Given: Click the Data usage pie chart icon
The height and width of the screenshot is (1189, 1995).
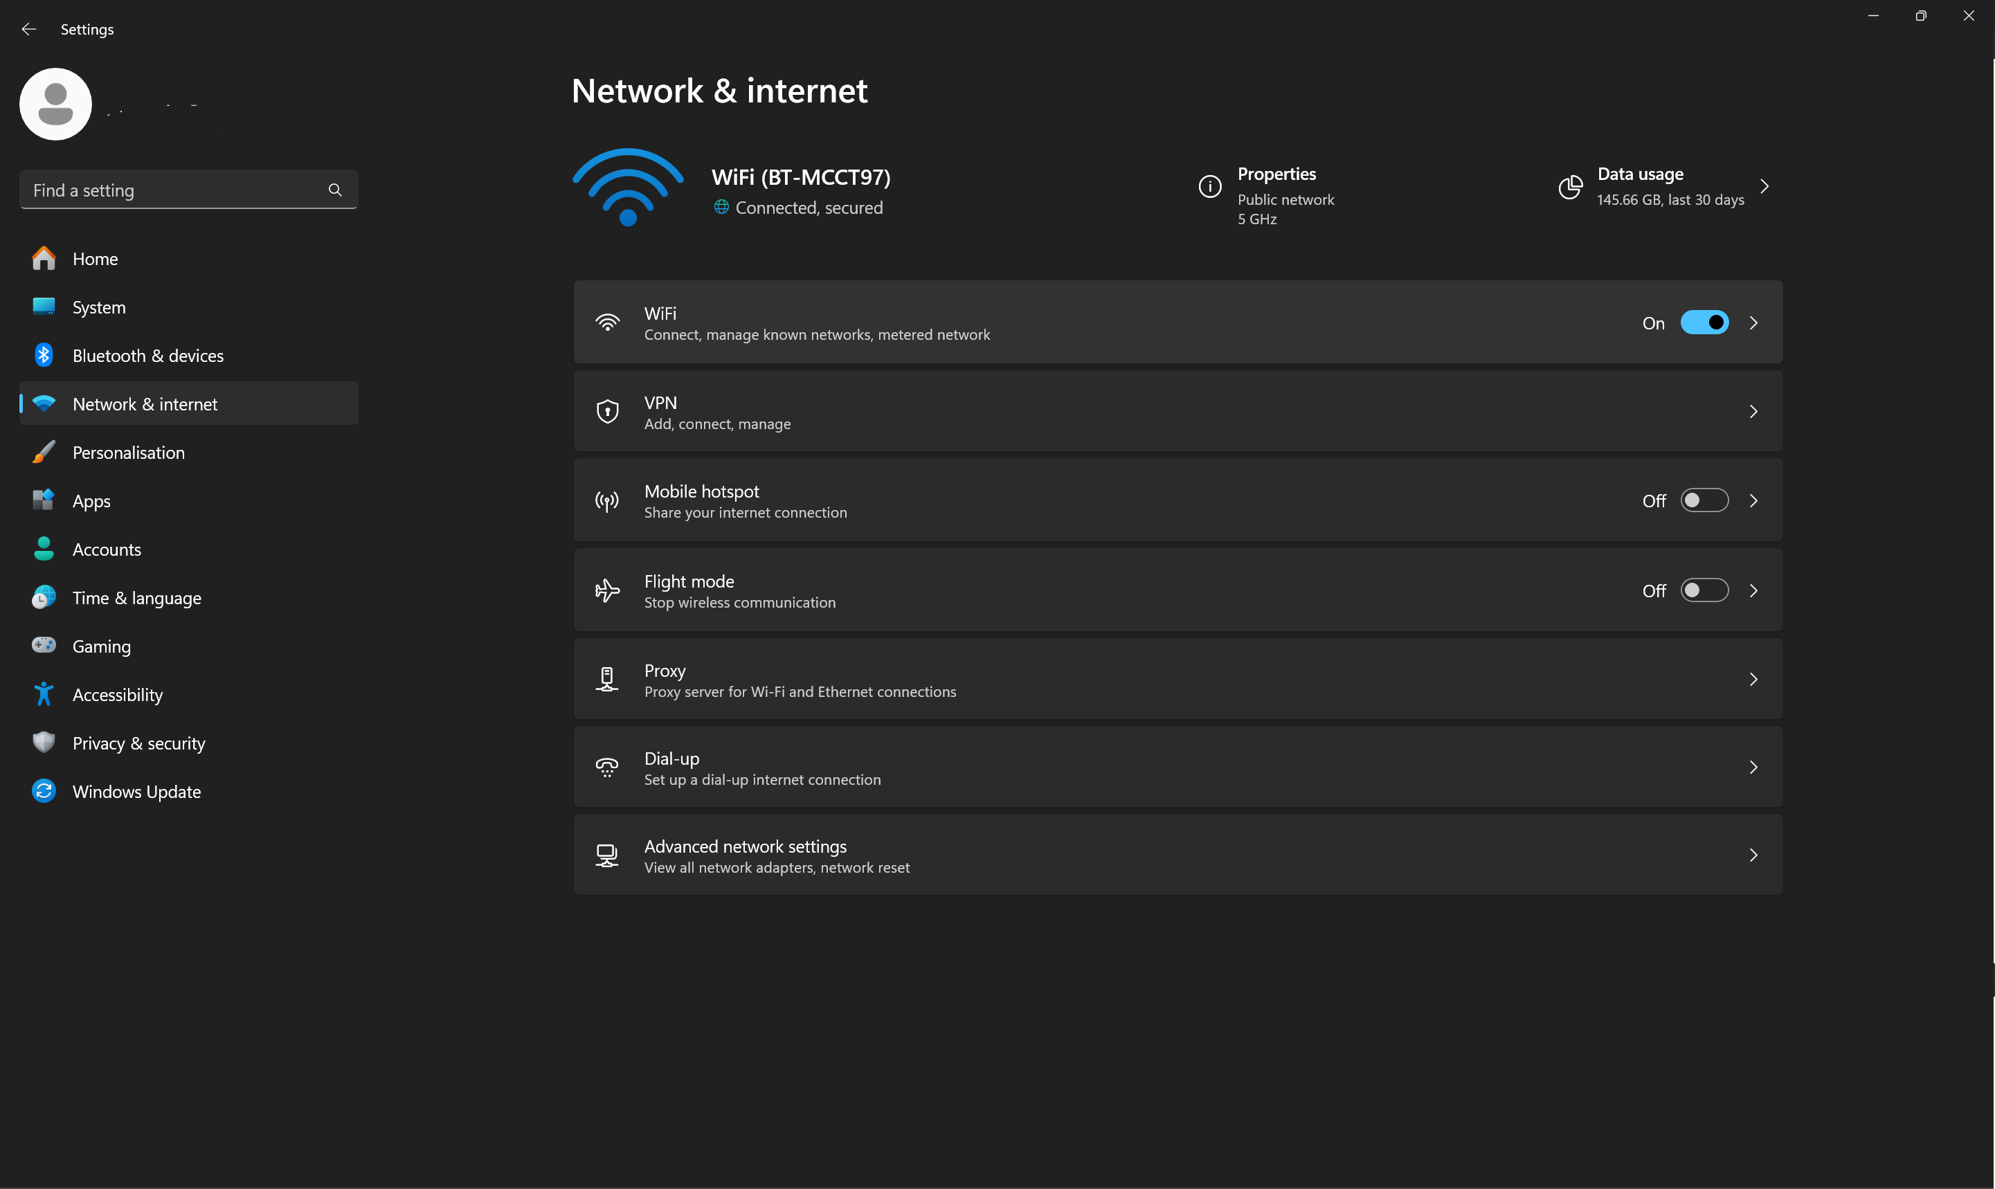Looking at the screenshot, I should [1571, 187].
